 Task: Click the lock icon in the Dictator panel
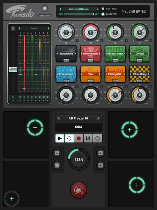(x=13, y=28)
